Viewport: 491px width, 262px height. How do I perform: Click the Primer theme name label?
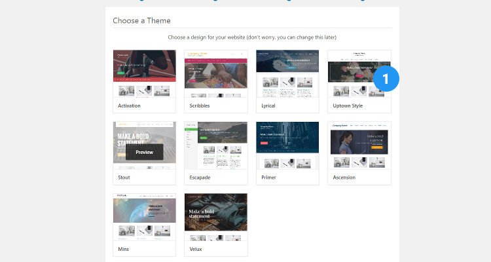point(268,178)
